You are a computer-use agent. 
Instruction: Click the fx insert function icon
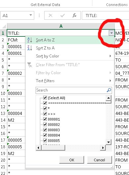[74, 15]
